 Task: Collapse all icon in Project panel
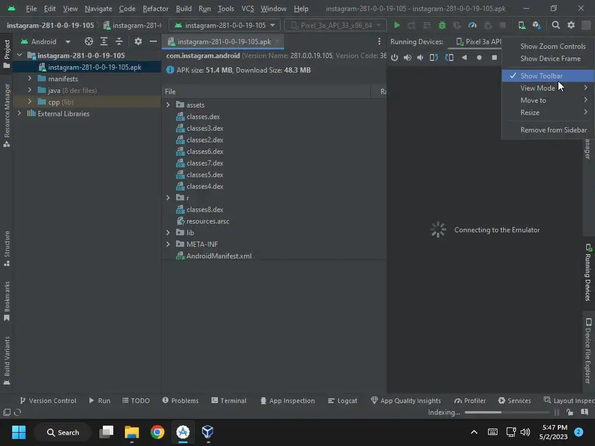[x=119, y=41]
